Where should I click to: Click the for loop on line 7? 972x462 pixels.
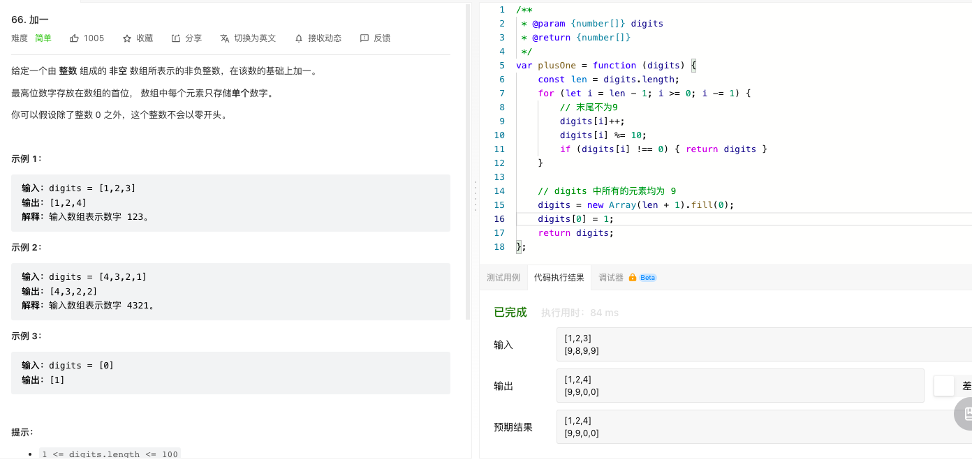pyautogui.click(x=644, y=94)
